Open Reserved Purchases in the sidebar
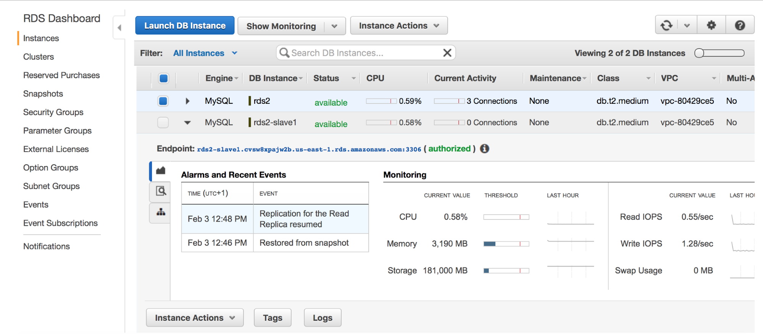 pyautogui.click(x=61, y=75)
